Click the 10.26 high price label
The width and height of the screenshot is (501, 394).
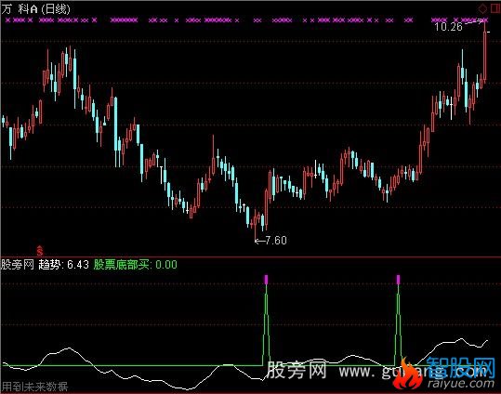[448, 27]
